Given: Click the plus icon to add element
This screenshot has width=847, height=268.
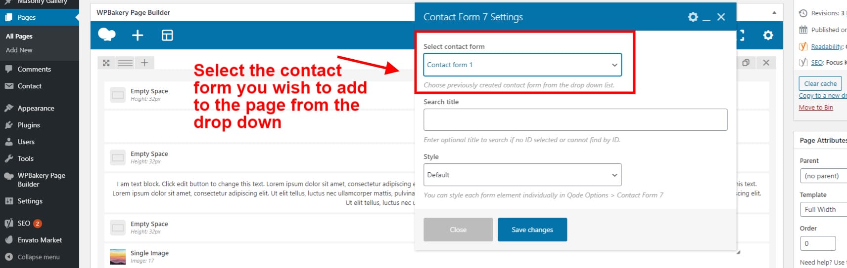Looking at the screenshot, I should click(x=138, y=35).
